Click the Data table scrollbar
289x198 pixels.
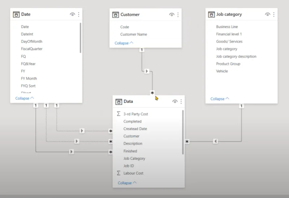183,132
